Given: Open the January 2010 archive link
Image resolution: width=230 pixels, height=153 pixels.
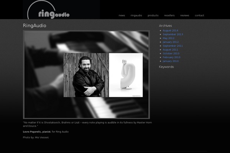Looking at the screenshot, I should (171, 61).
